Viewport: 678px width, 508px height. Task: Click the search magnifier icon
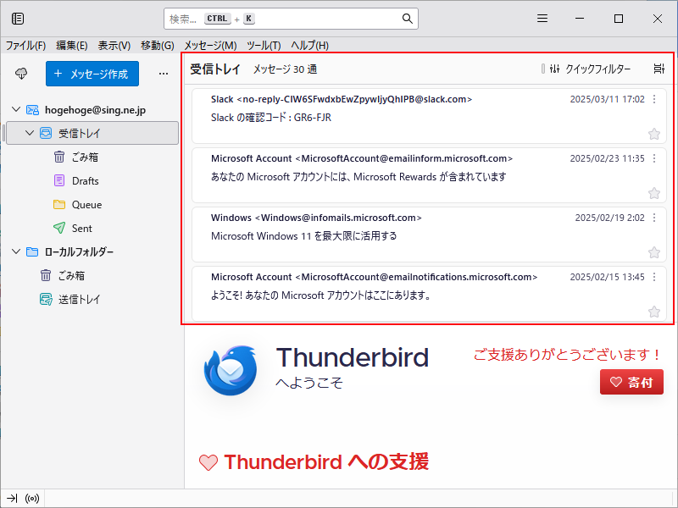408,19
